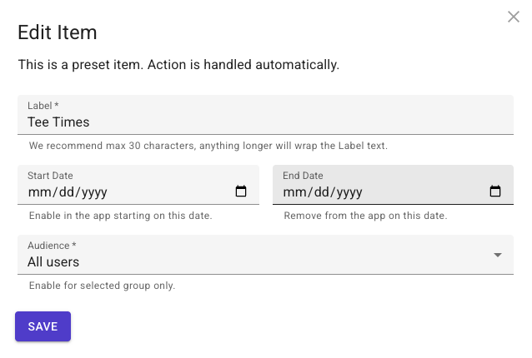Click the SAVE button
This screenshot has width=532, height=358.
tap(43, 326)
